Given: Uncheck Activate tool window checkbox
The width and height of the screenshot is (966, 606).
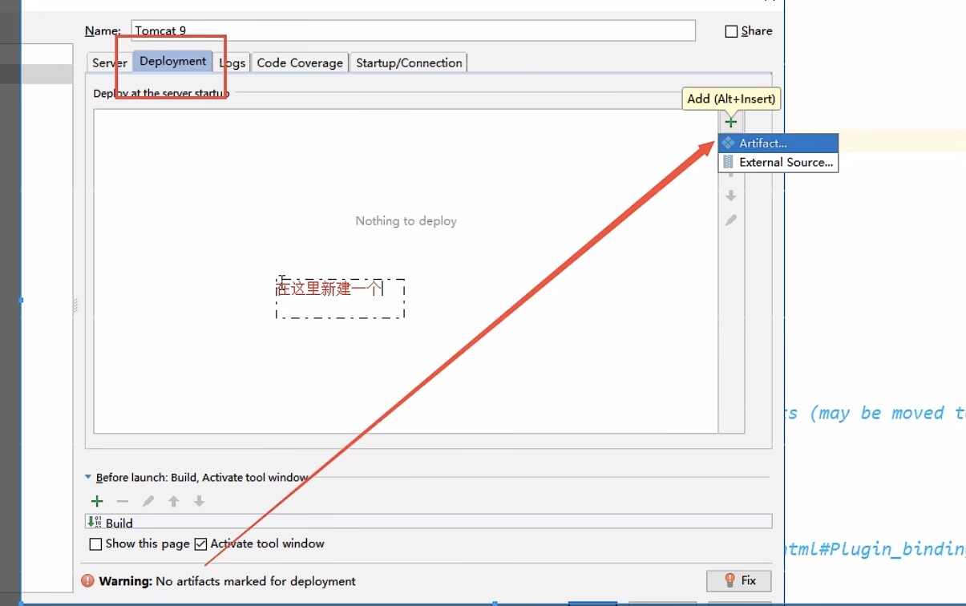Looking at the screenshot, I should tap(200, 543).
